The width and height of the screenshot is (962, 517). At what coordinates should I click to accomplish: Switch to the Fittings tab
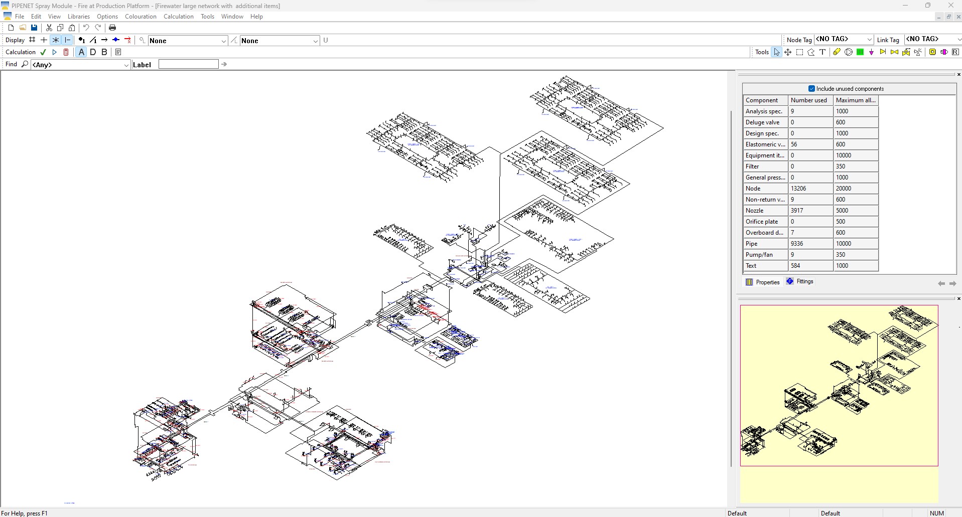(800, 281)
